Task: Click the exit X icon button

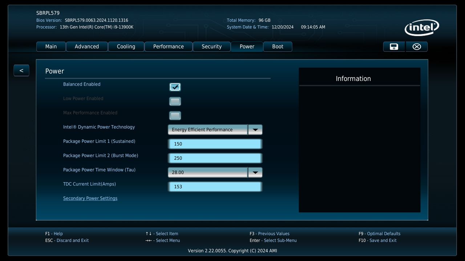Action: 417,46
